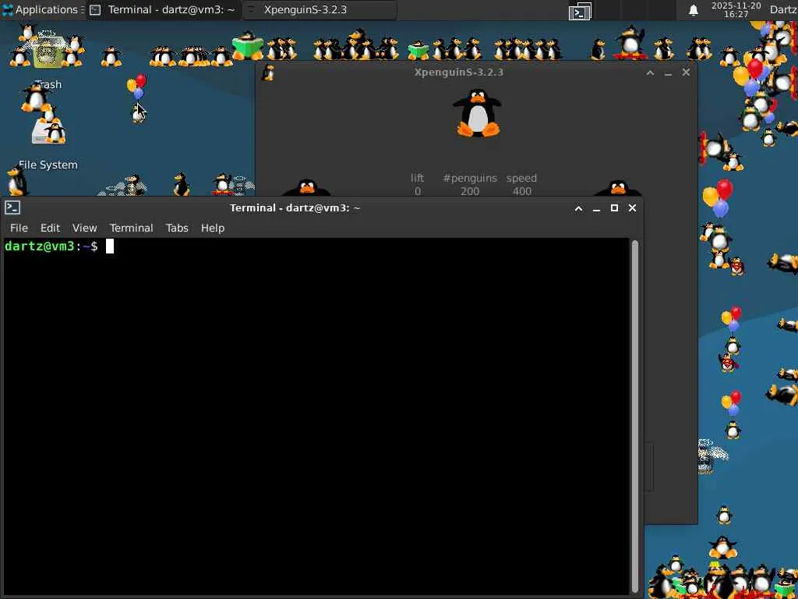798x599 pixels.
Task: Click the terminal cursor block after the prompt
Action: point(109,246)
